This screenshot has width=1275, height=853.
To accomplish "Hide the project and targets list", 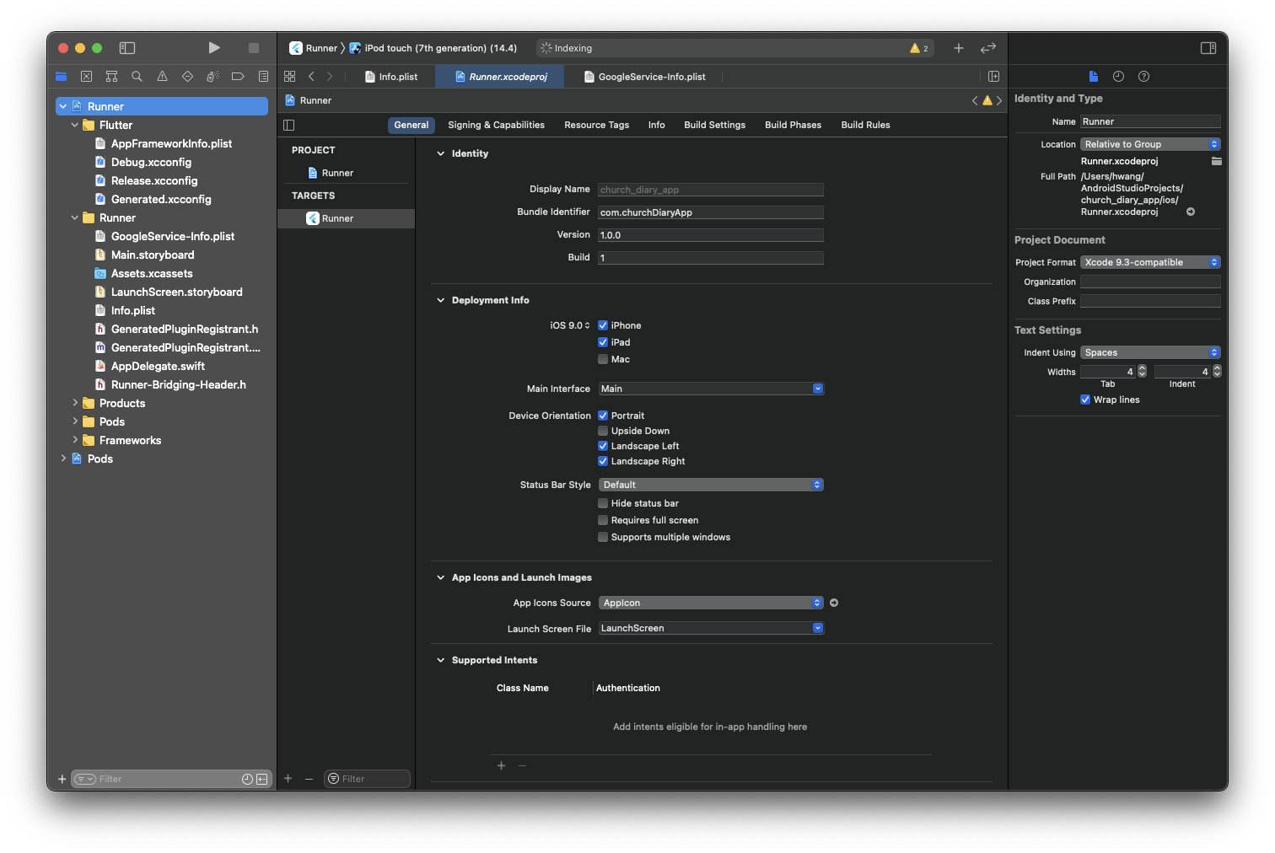I will pyautogui.click(x=289, y=125).
